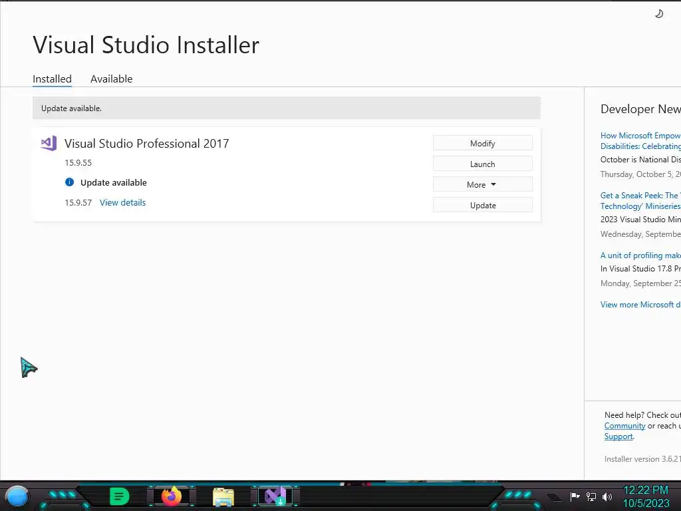This screenshot has width=681, height=511.
Task: Switch to the Available tab
Action: [112, 79]
